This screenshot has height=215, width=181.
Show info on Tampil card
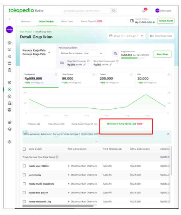131,74
